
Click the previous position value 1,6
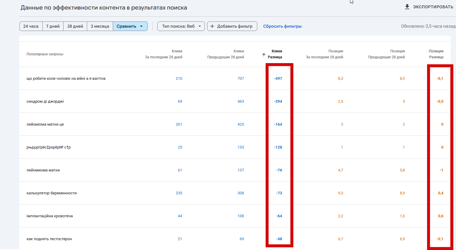[402, 216]
